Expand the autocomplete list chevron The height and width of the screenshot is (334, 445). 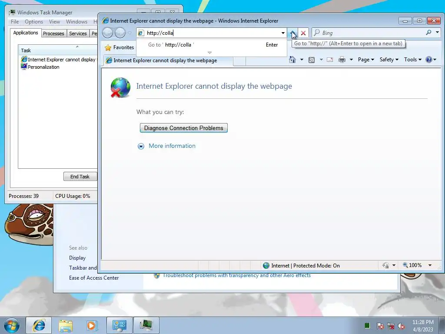point(209,53)
